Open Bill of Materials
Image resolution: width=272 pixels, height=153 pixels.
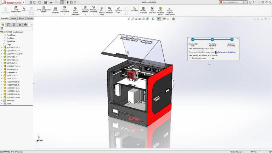(x=110, y=10)
